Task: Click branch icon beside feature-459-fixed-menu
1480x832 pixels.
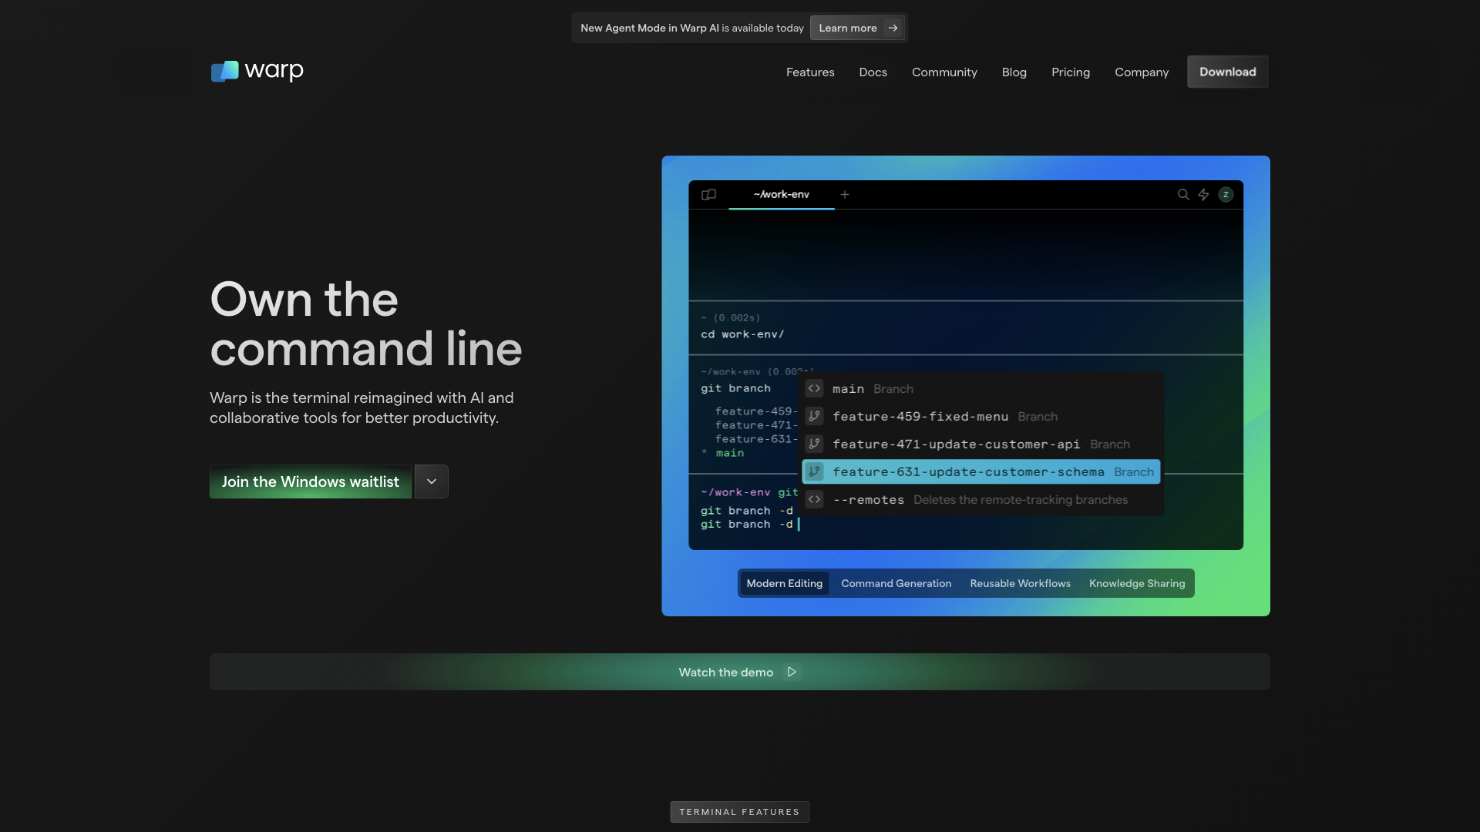Action: 815,417
